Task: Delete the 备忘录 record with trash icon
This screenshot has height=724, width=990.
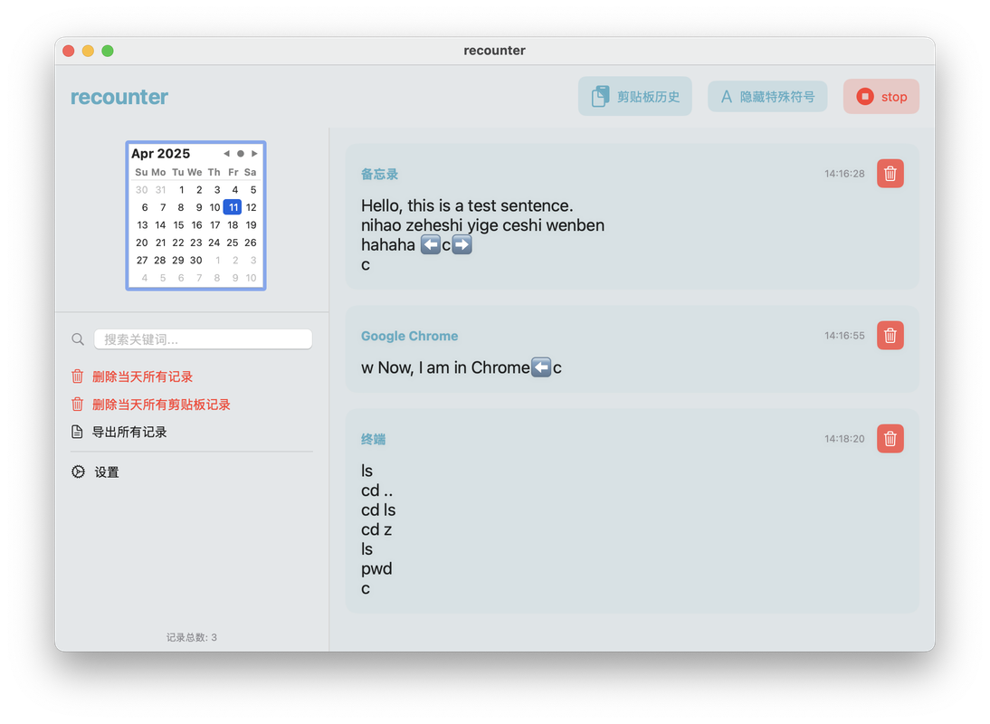Action: pyautogui.click(x=890, y=174)
